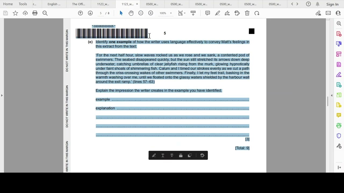Click the right pane toggle arrow at the bottom
Image resolution: width=344 pixels, height=193 pixels.
[x=339, y=168]
